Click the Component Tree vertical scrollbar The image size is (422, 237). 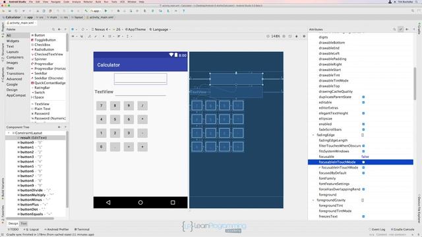click(x=67, y=169)
